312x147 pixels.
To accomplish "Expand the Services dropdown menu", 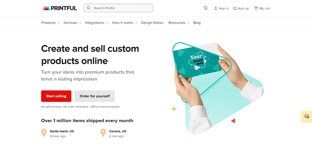I will 72,23.
